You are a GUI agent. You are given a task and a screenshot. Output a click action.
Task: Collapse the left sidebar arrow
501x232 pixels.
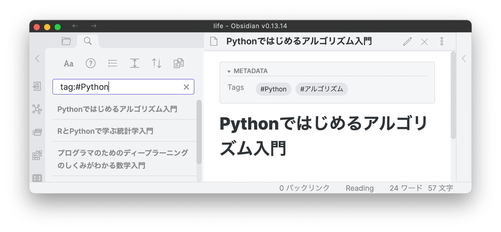37,59
